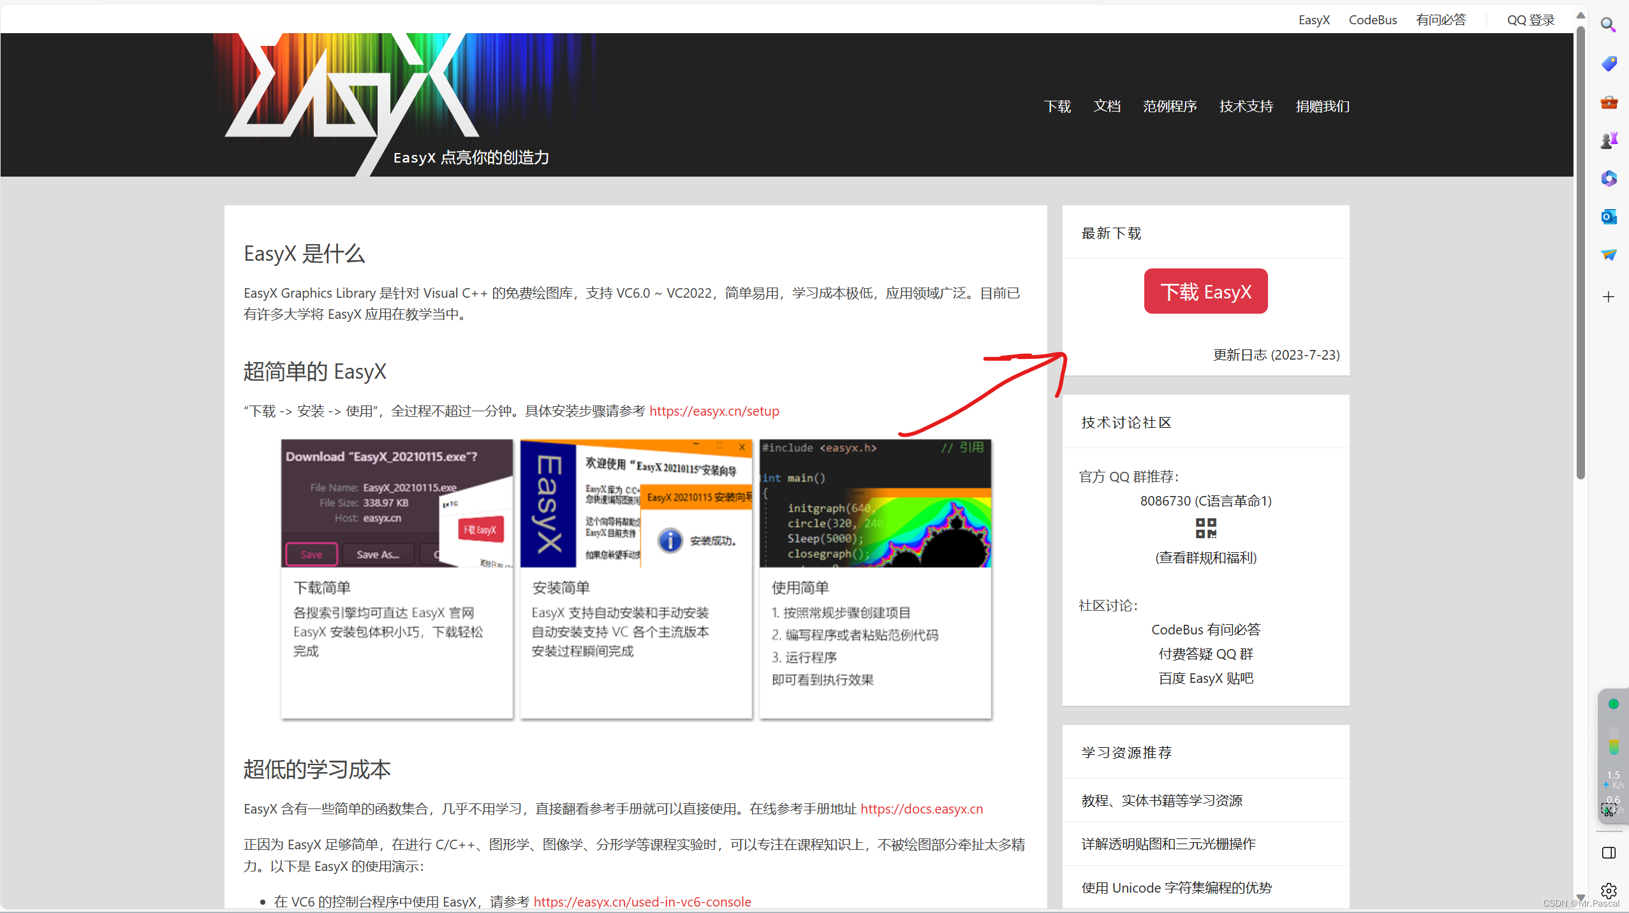The height and width of the screenshot is (913, 1629).
Task: Click QQ 登录 login link
Action: pyautogui.click(x=1531, y=20)
